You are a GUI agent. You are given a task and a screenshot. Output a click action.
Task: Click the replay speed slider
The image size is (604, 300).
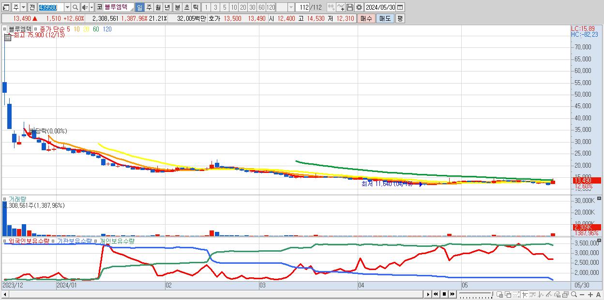(x=476, y=294)
